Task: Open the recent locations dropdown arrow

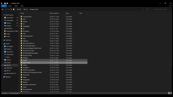Action: (x=9, y=9)
